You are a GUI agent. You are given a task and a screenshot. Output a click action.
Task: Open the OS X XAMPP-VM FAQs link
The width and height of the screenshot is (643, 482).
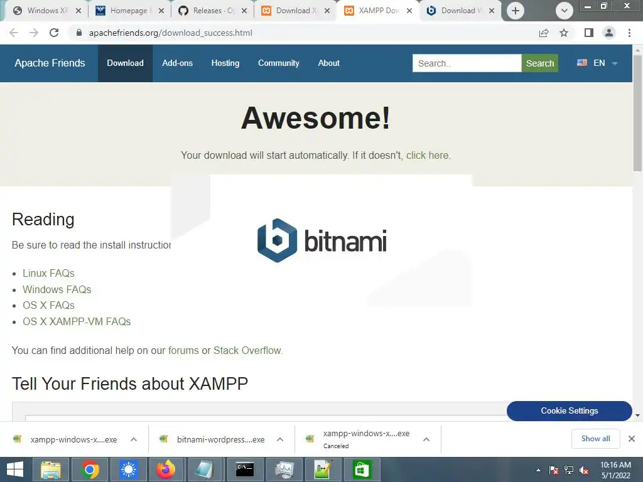[76, 321]
